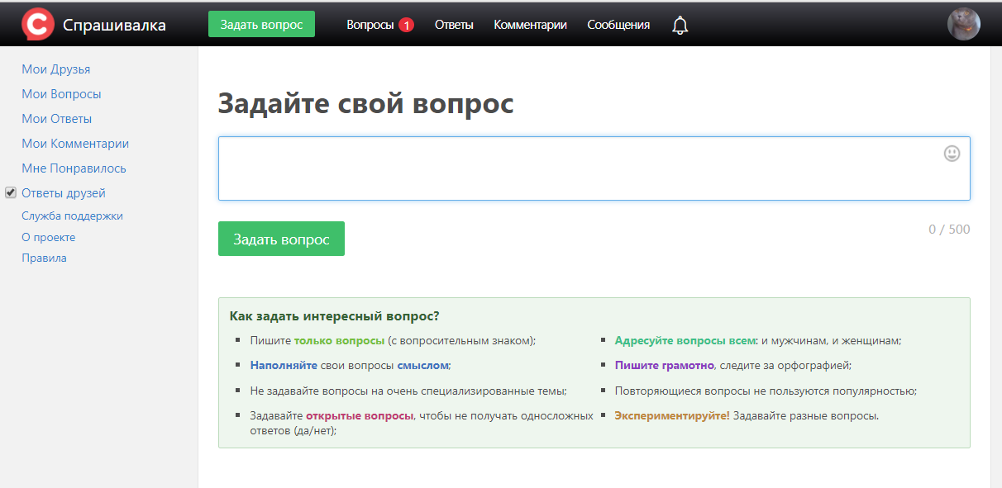Go to Мои Ответы sidebar link

(56, 119)
